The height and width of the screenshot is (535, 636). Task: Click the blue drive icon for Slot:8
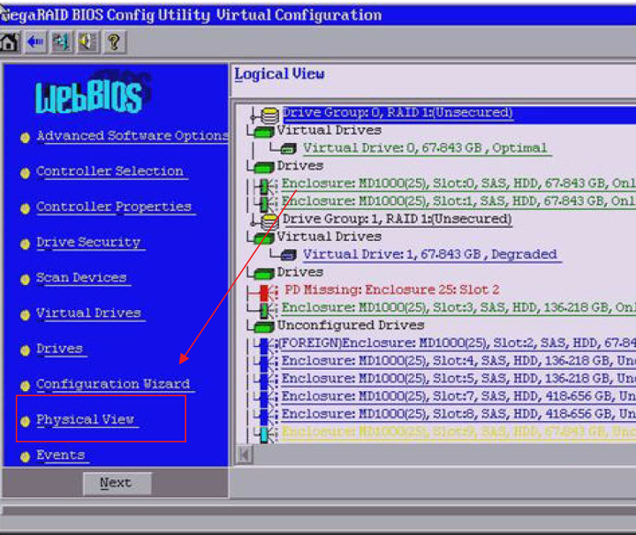(x=264, y=416)
